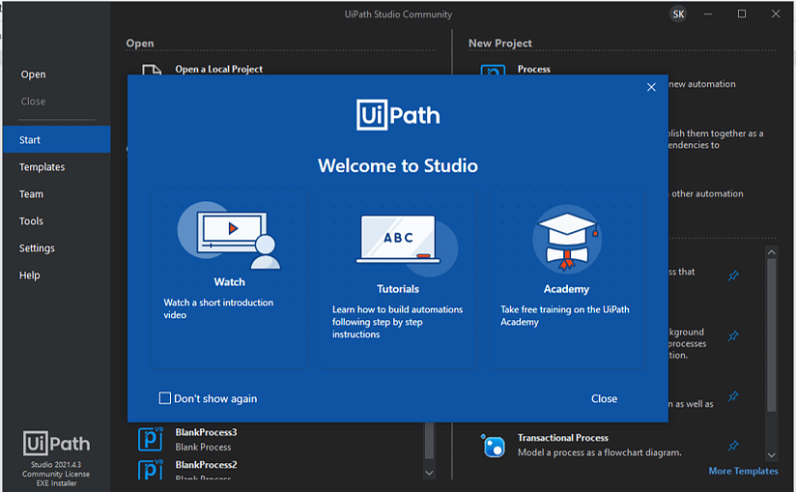Click the Transactional Process template icon
This screenshot has height=492, width=796.
[x=493, y=446]
